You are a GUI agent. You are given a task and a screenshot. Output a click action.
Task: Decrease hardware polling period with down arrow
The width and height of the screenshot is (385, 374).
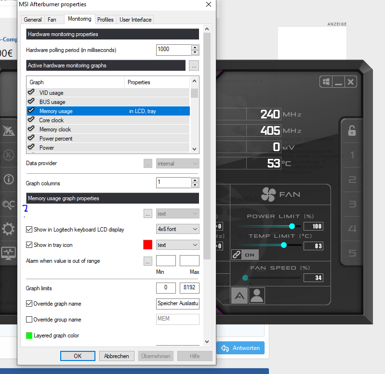coord(195,52)
